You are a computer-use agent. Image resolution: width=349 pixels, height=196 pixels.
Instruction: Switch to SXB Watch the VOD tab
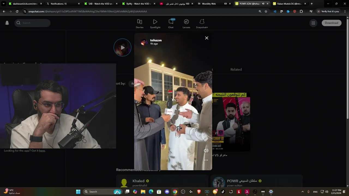100,4
